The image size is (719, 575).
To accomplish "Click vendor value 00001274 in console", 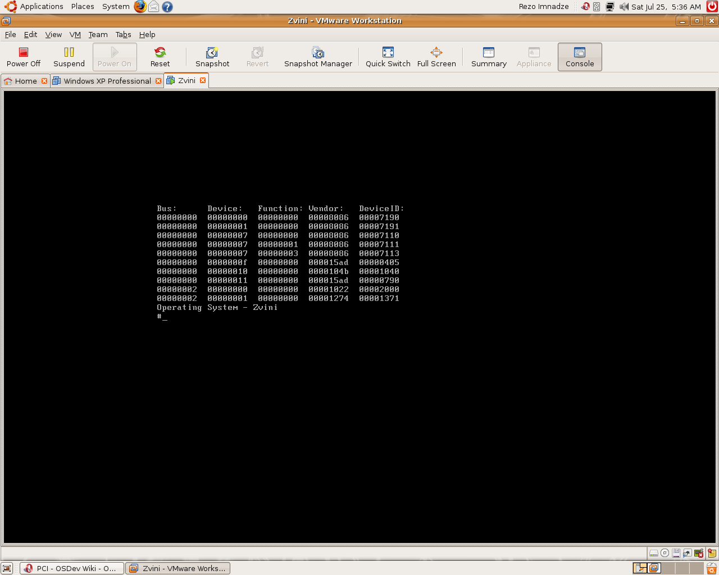I will tap(329, 298).
